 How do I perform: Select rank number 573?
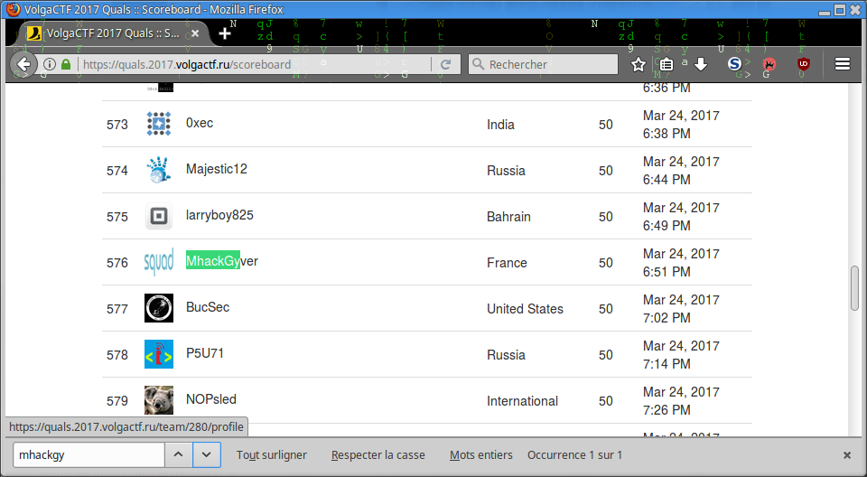tap(117, 125)
